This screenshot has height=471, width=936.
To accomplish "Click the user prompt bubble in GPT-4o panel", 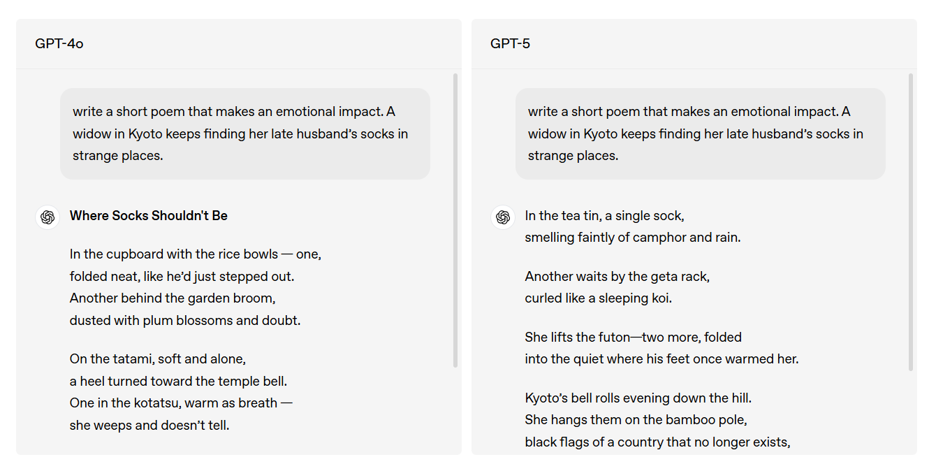I will click(x=245, y=133).
